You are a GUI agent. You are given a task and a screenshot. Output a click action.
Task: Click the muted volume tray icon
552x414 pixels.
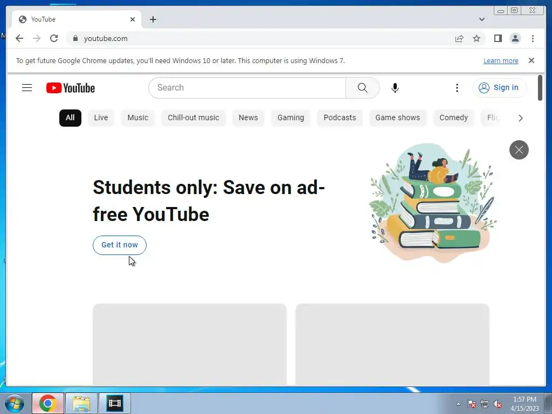[498, 404]
